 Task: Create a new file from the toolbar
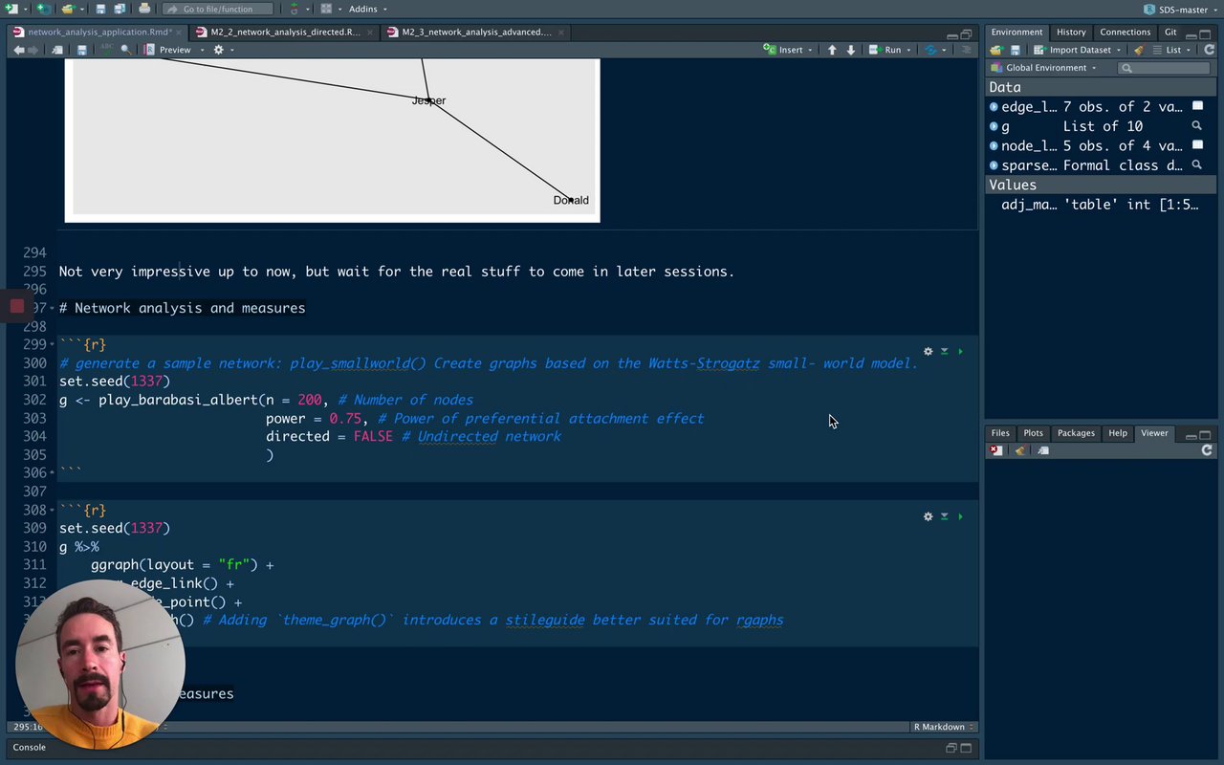(12, 9)
